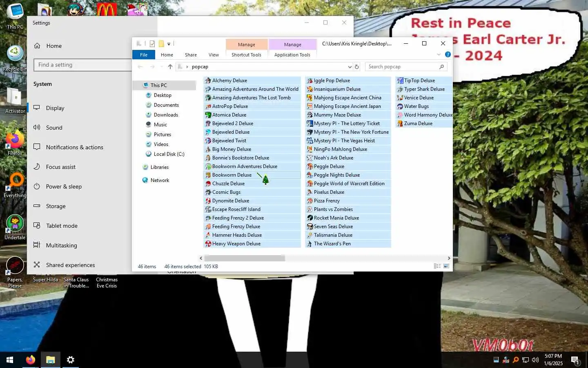Select the Alchemy Deluxe shortcut icon

coord(208,81)
